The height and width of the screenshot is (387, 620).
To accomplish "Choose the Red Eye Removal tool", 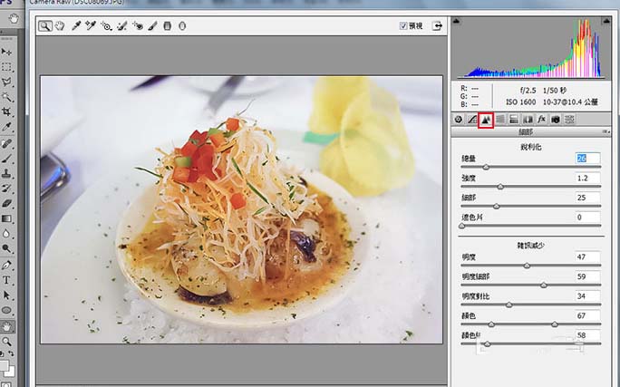I will (138, 26).
